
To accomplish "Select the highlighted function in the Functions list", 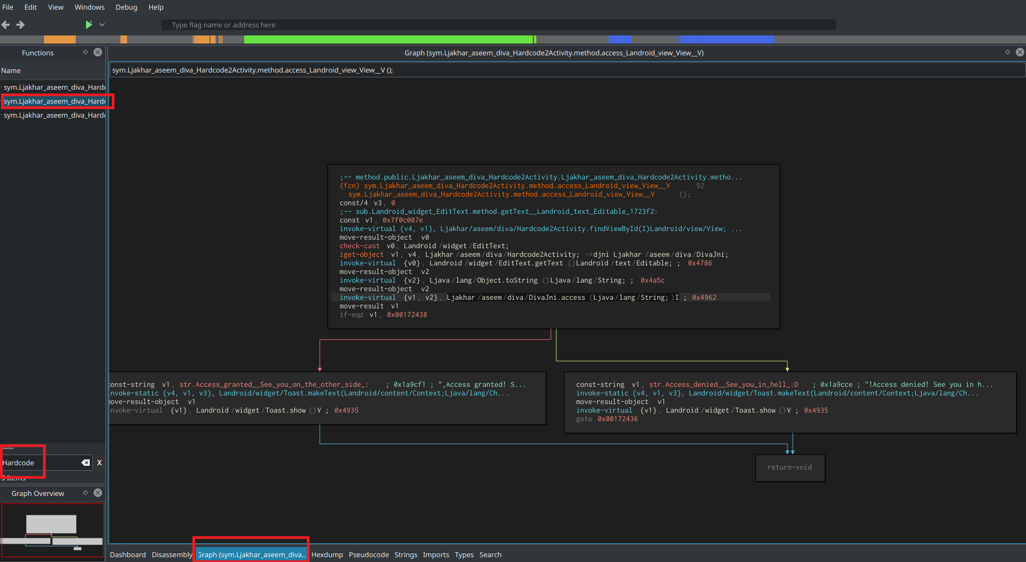I will coord(54,101).
